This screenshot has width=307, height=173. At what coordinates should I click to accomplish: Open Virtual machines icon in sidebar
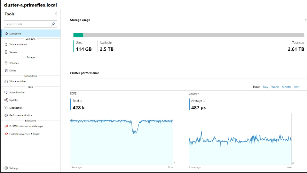(6, 45)
